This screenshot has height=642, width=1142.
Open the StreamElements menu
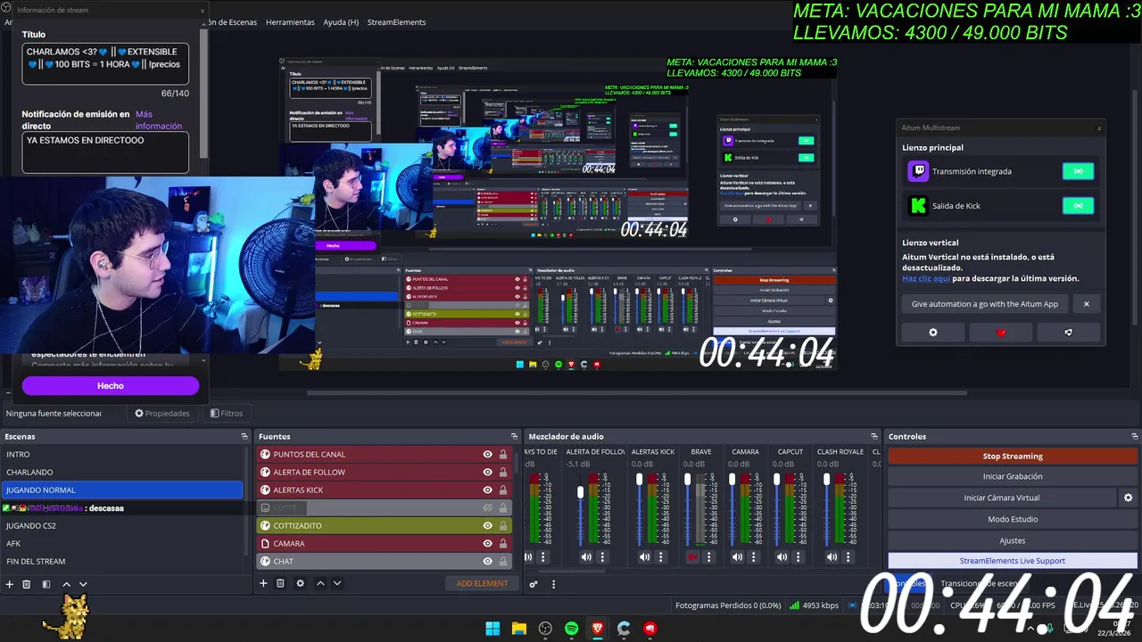point(396,22)
